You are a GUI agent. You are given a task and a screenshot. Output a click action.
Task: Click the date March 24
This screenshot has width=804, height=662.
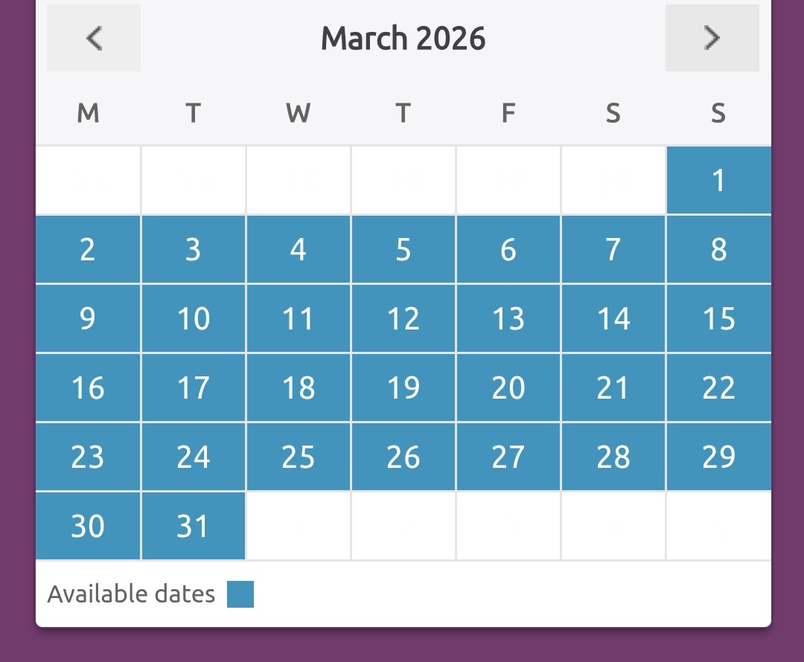click(x=194, y=457)
